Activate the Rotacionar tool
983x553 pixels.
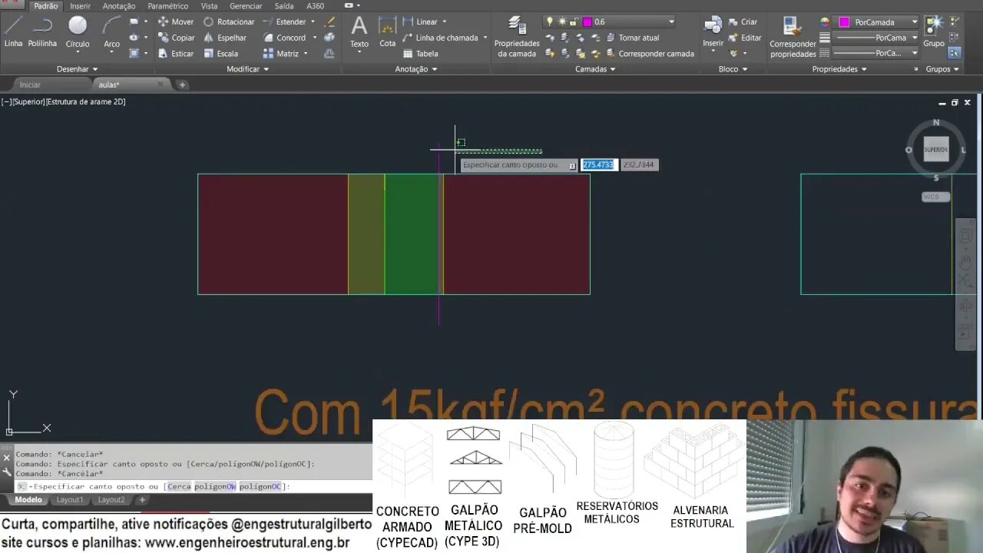tap(229, 22)
